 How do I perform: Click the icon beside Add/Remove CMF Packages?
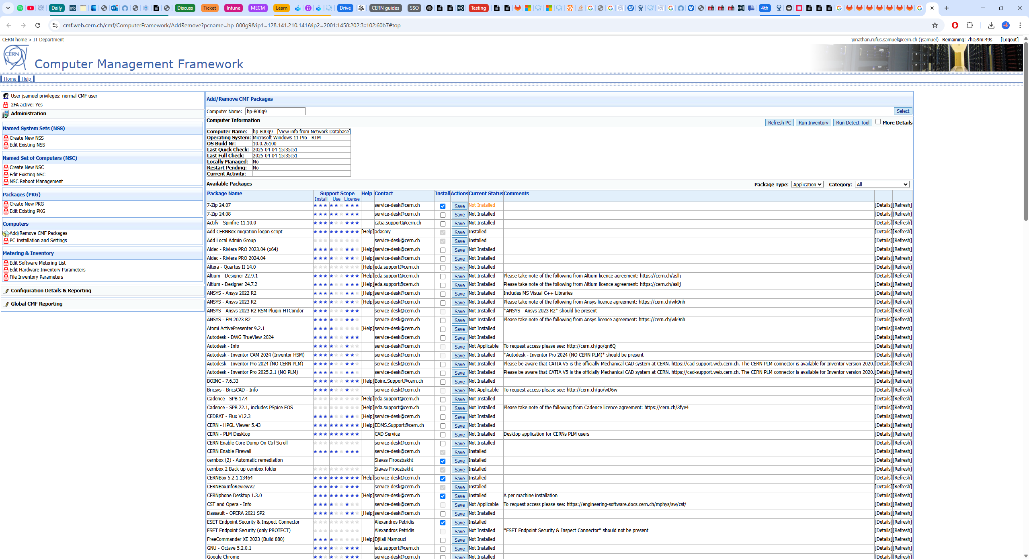(6, 234)
